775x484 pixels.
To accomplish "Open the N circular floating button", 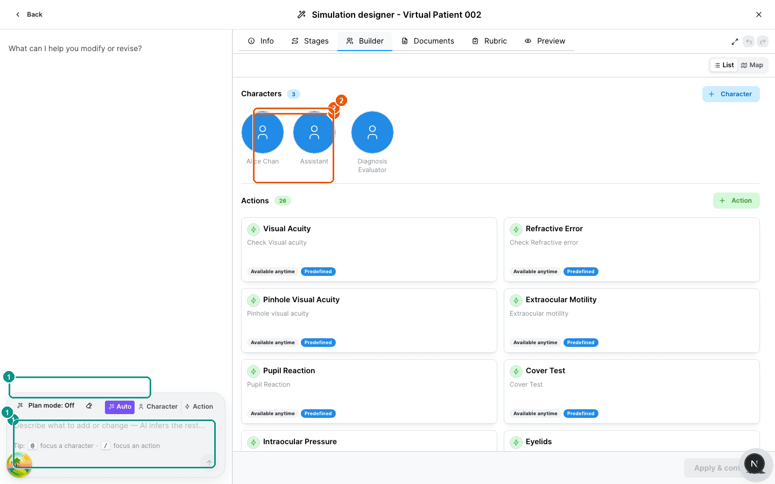I will (755, 464).
